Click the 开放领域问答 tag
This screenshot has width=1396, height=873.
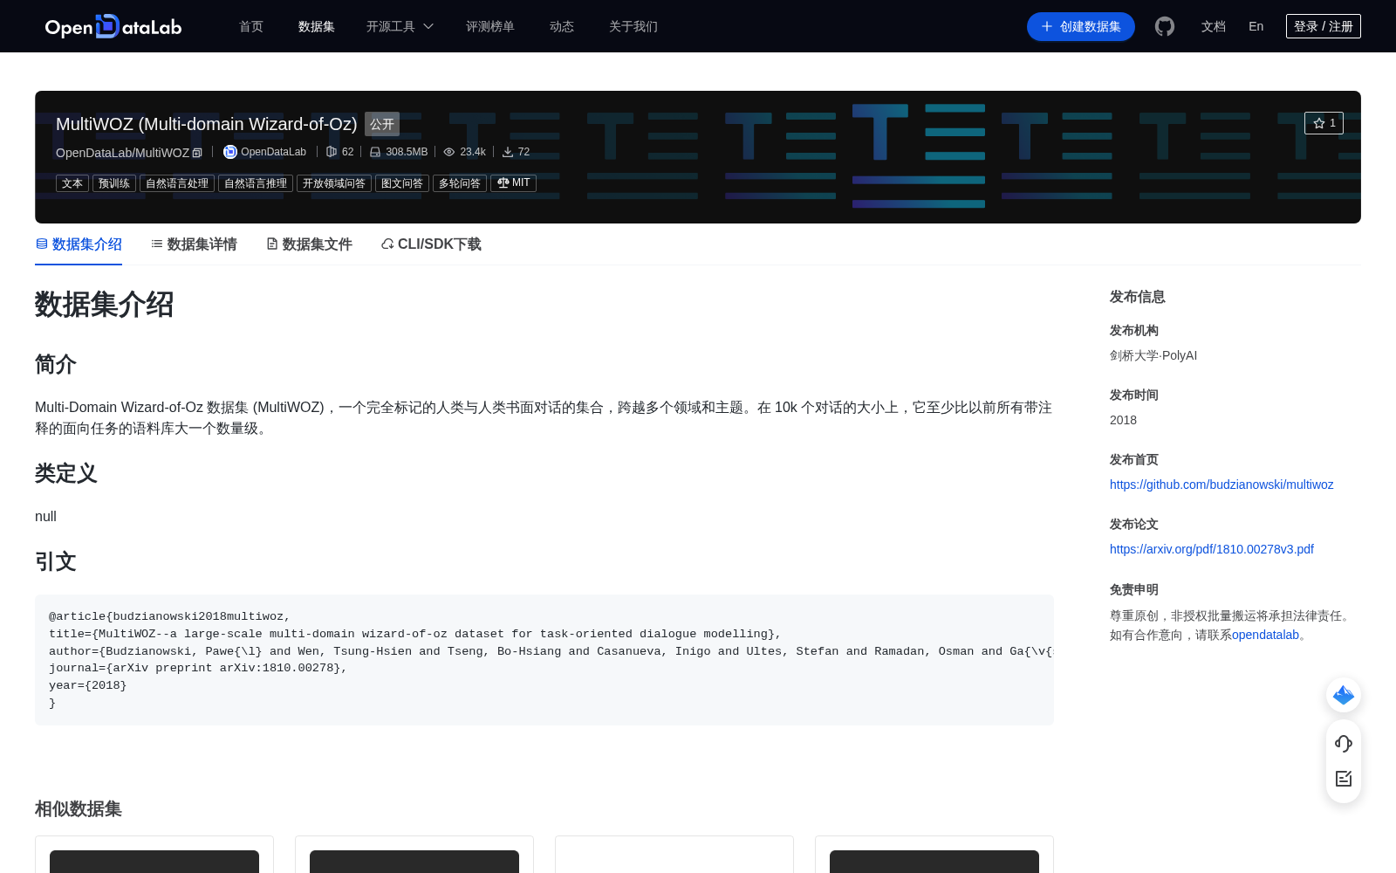(x=334, y=183)
